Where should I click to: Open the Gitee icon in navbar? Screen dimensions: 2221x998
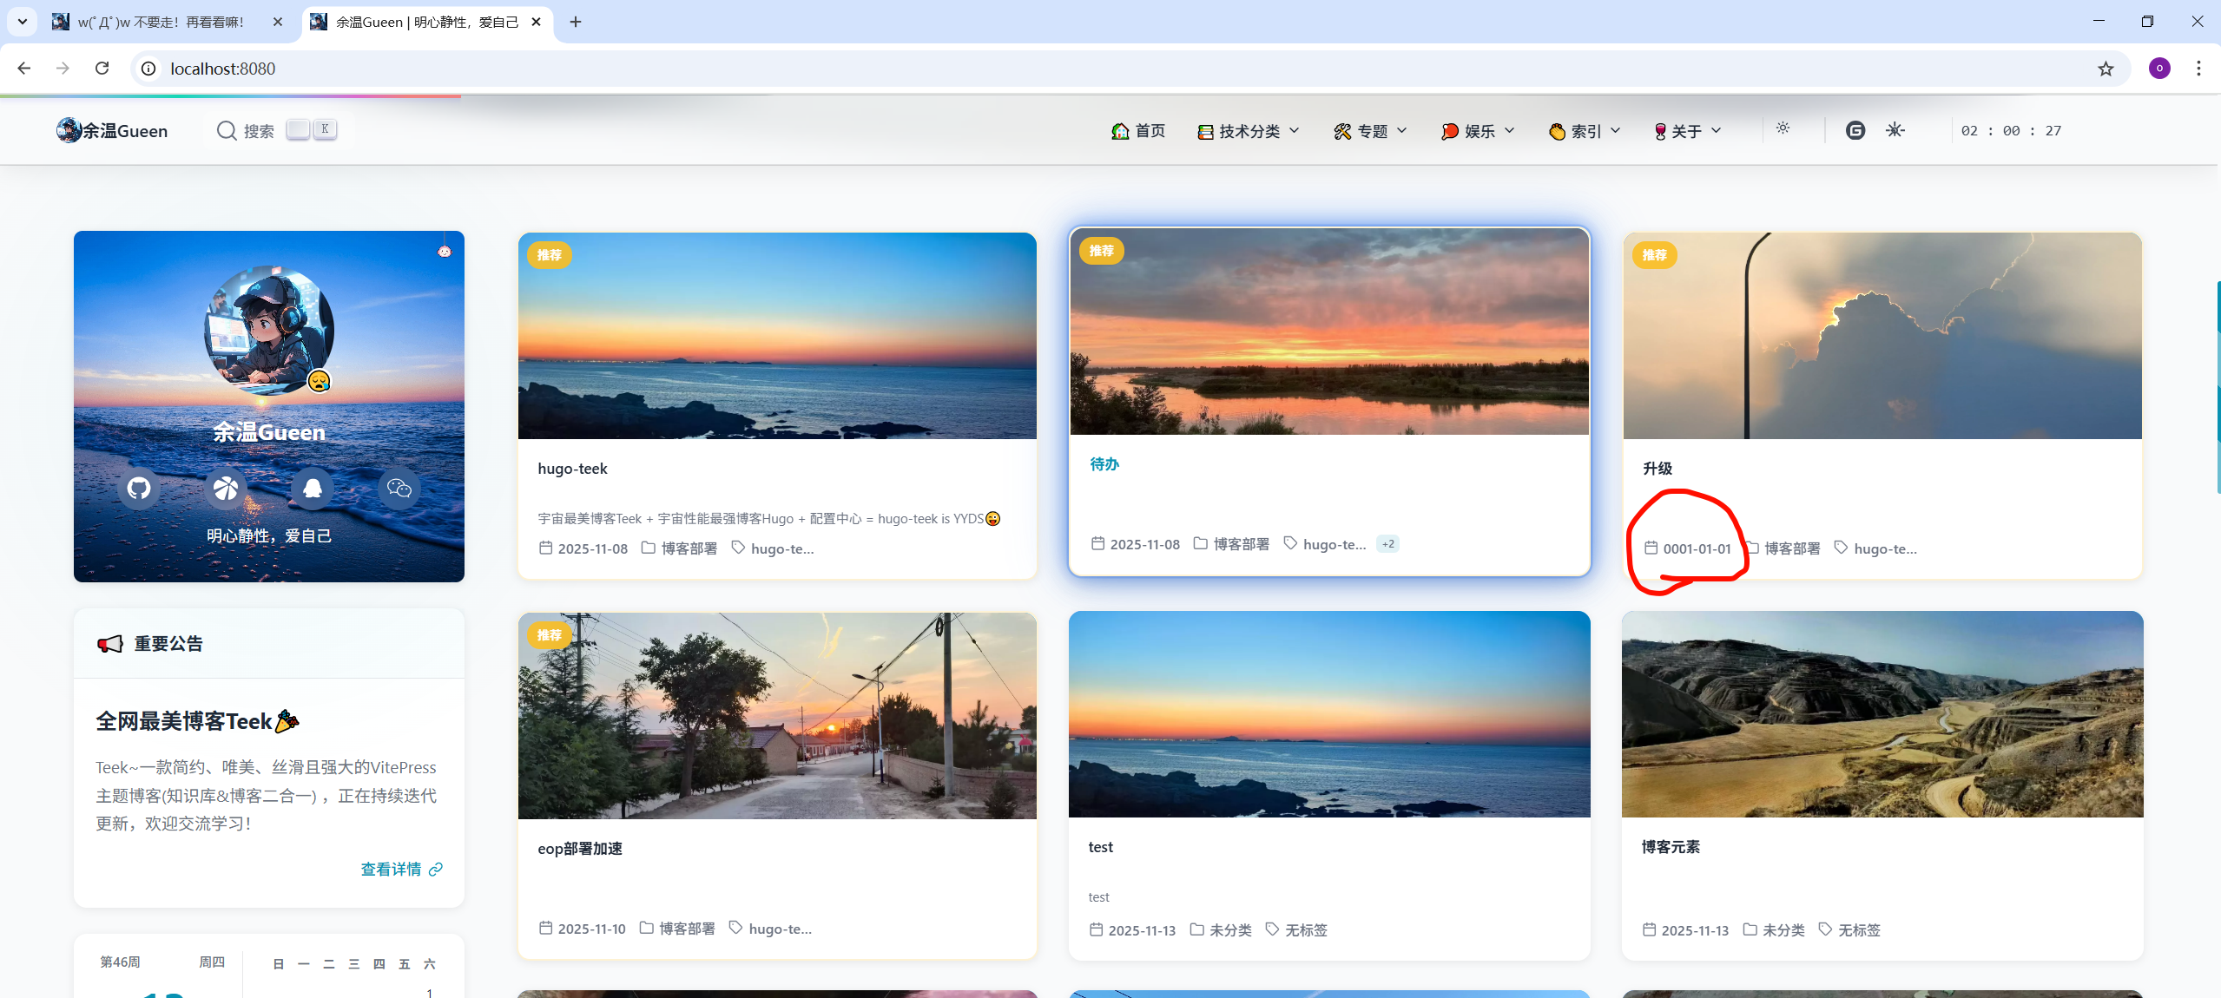[1855, 130]
